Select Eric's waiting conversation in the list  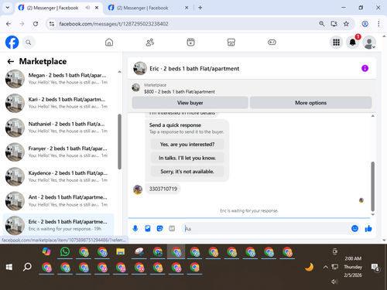click(58, 225)
